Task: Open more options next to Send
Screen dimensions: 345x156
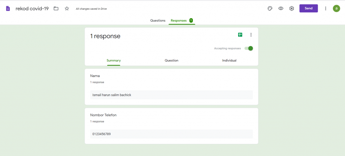Action: [325, 8]
